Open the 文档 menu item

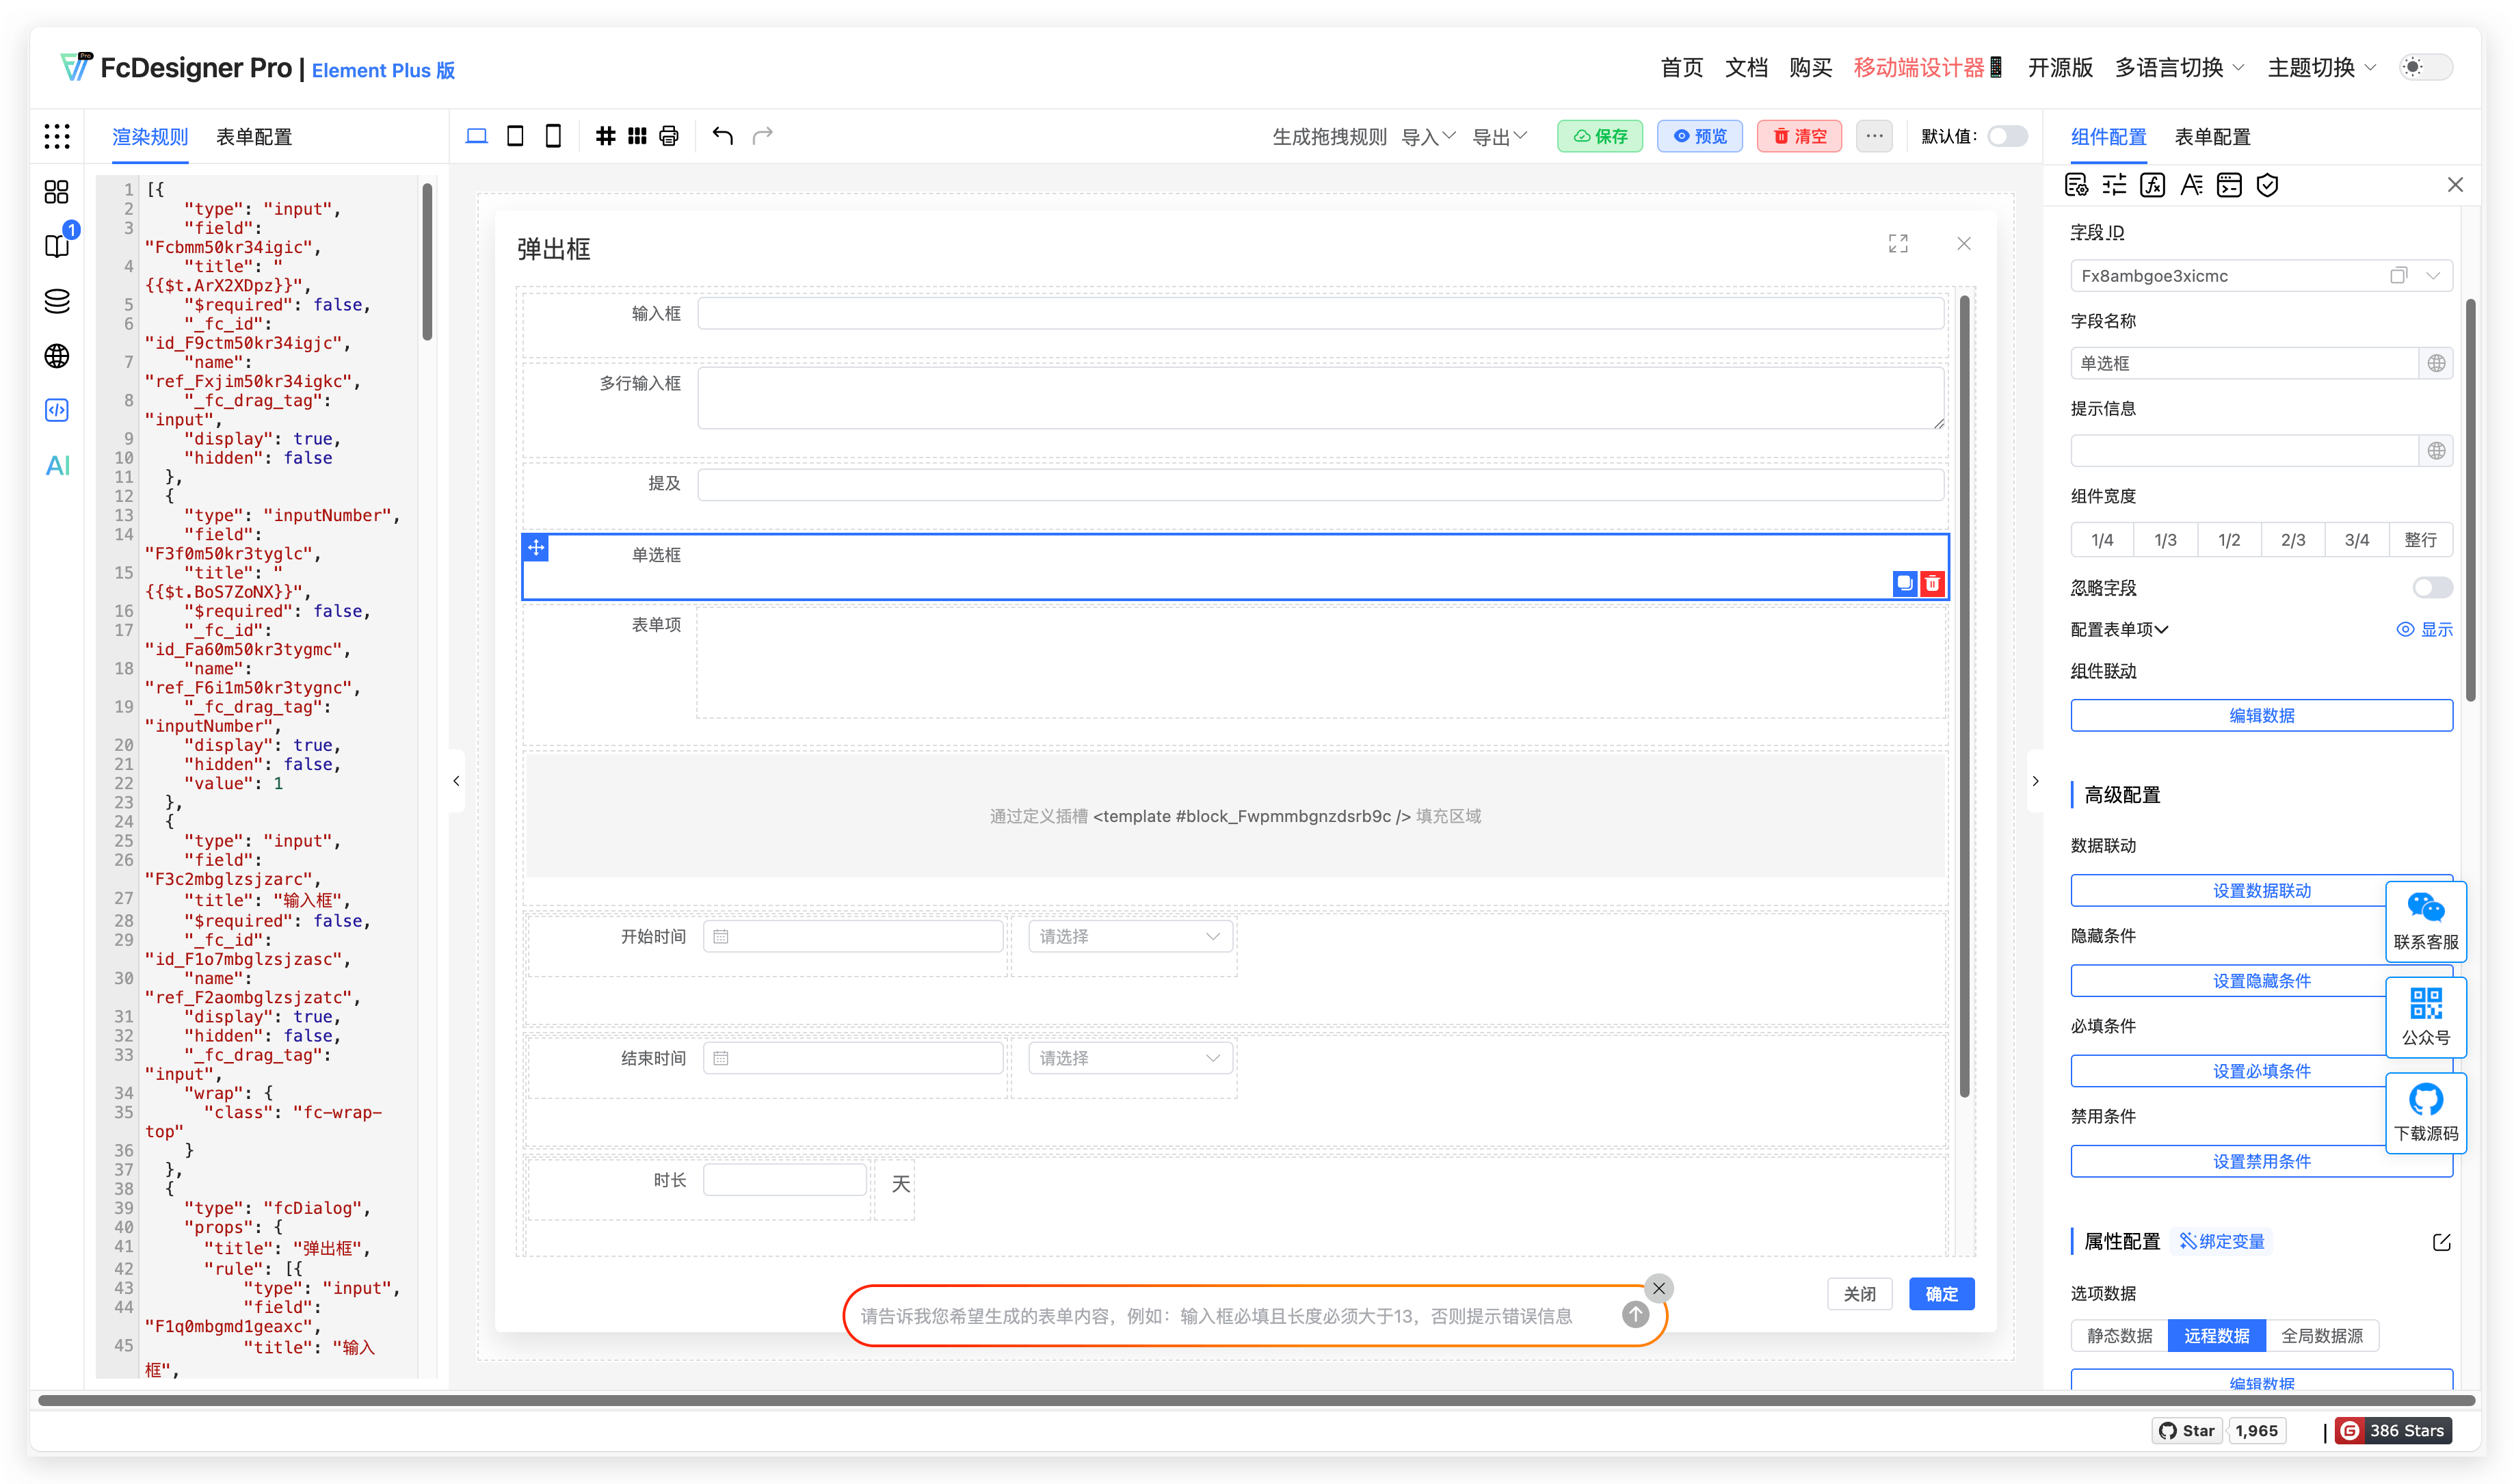1746,67
